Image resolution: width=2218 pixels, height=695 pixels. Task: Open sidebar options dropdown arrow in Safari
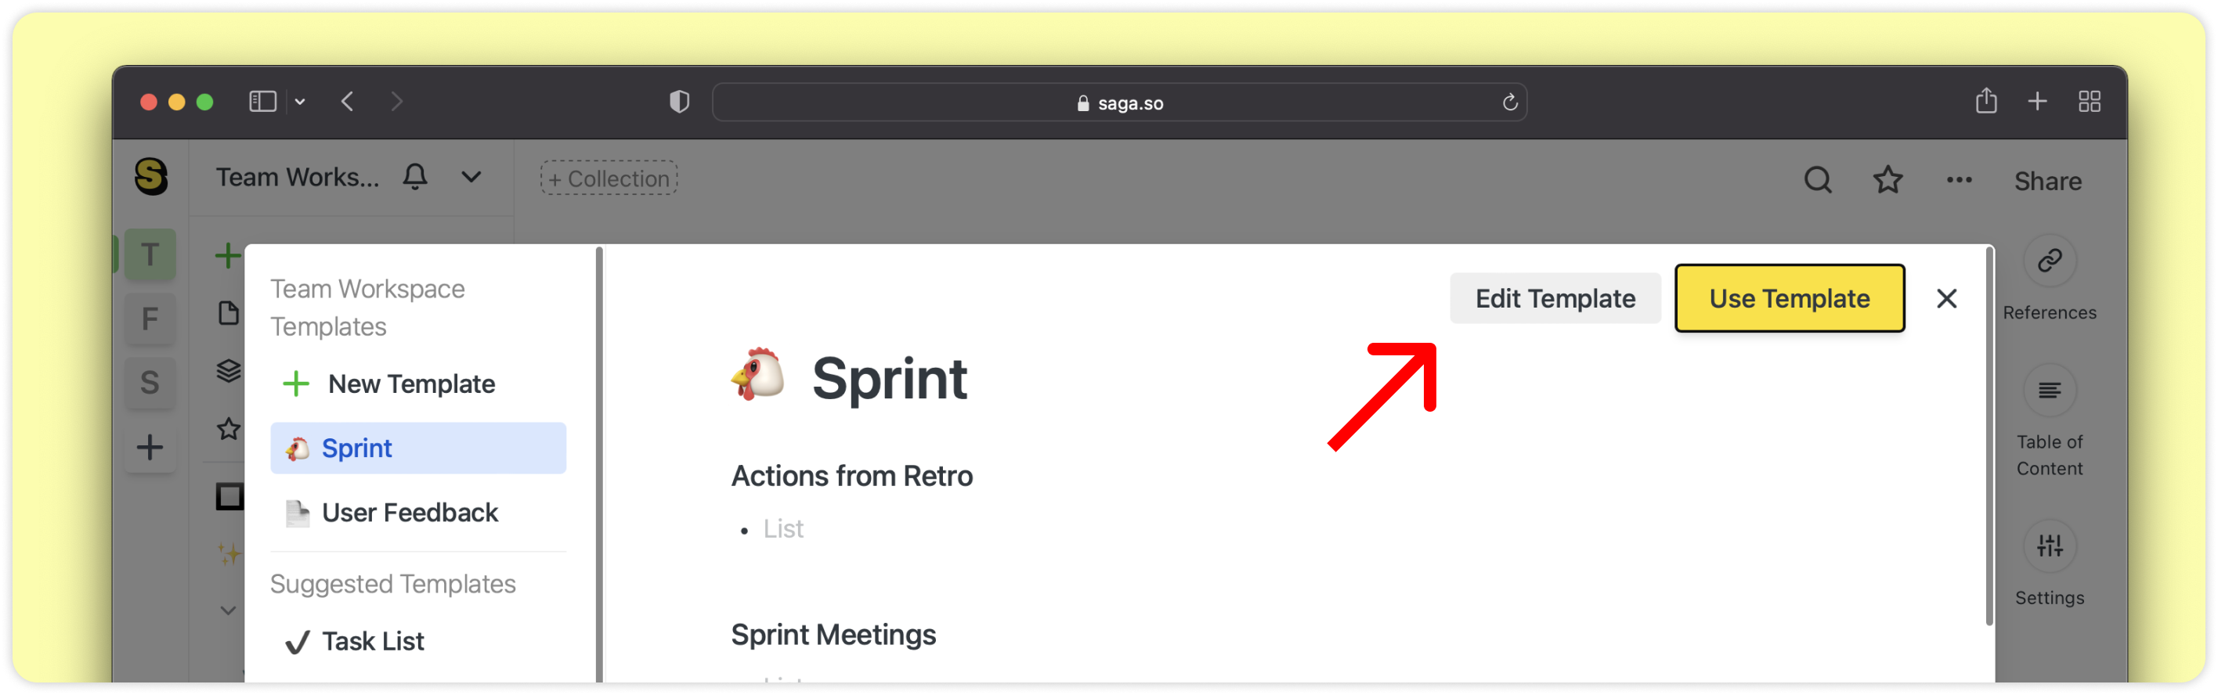300,103
